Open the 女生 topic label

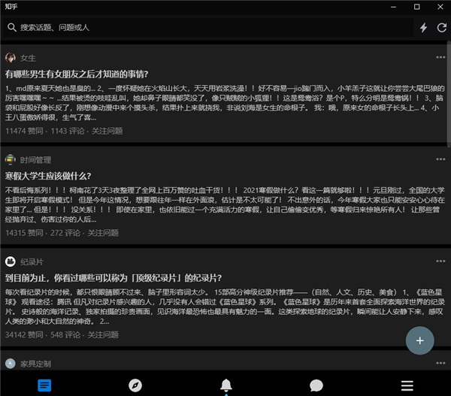(28, 58)
